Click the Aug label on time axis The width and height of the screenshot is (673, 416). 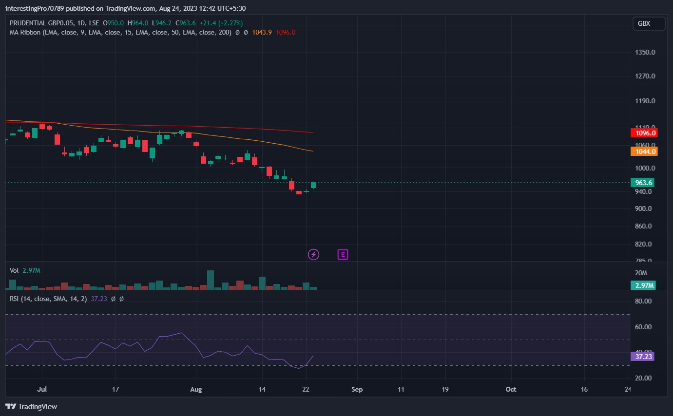click(195, 390)
